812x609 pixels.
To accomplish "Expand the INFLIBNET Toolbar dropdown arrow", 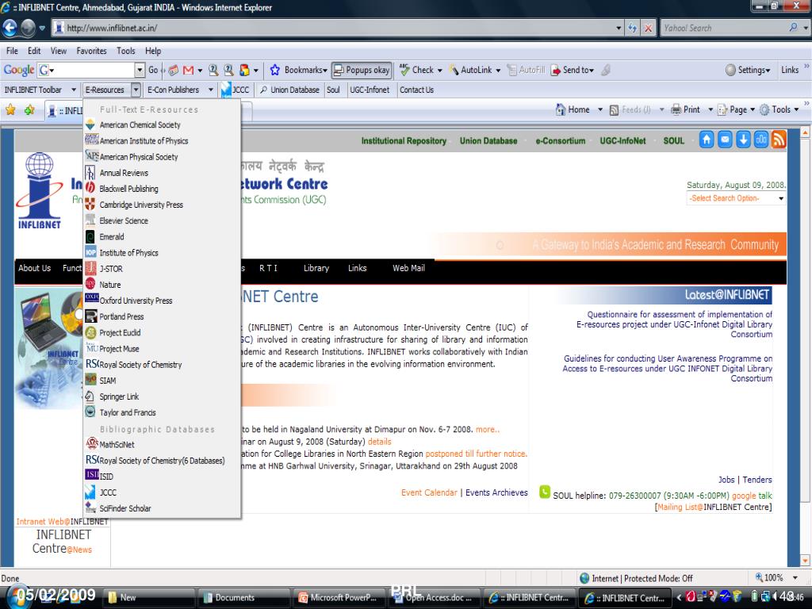I will click(x=74, y=90).
